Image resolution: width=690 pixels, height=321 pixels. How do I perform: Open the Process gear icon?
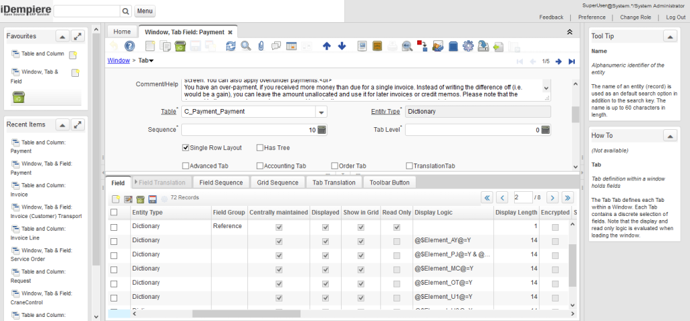tap(469, 46)
